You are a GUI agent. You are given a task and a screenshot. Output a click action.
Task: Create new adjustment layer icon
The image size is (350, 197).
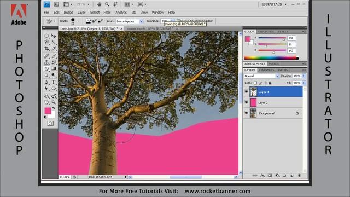pos(277,176)
